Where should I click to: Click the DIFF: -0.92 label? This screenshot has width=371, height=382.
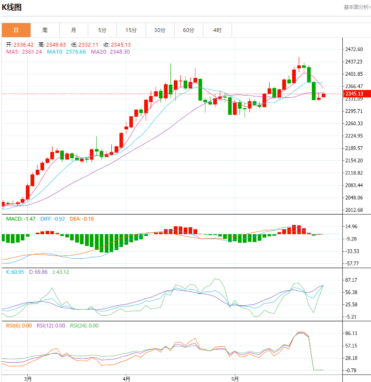(53, 219)
